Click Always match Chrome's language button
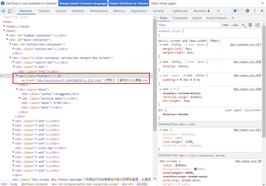266x186 pixels. (83, 3)
